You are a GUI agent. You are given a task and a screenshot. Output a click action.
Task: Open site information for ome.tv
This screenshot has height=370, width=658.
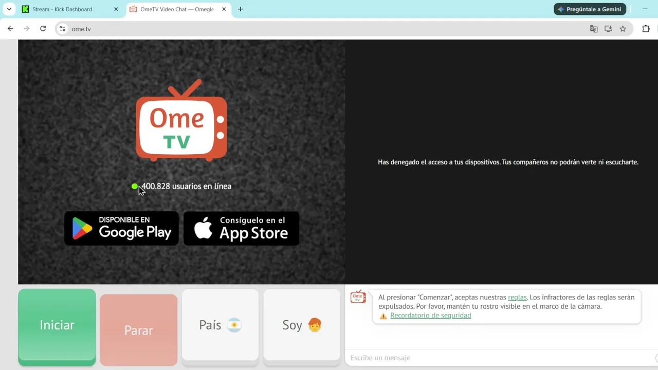coord(62,29)
